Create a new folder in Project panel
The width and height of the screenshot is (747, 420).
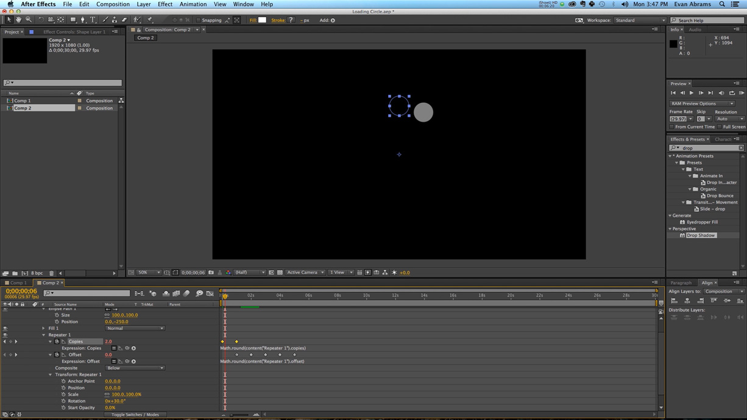(15, 273)
